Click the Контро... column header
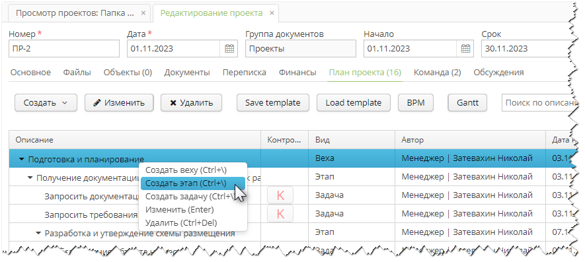The height and width of the screenshot is (262, 585). [x=284, y=140]
